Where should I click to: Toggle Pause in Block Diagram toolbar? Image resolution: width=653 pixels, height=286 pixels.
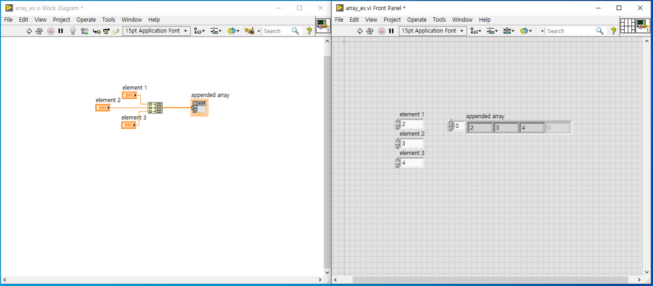(x=61, y=31)
